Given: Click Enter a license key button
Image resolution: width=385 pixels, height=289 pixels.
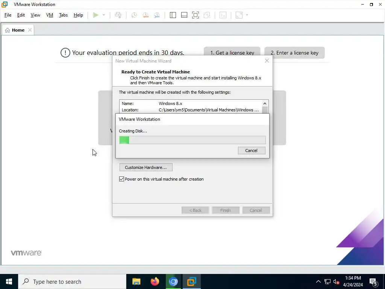Looking at the screenshot, I should (x=294, y=53).
